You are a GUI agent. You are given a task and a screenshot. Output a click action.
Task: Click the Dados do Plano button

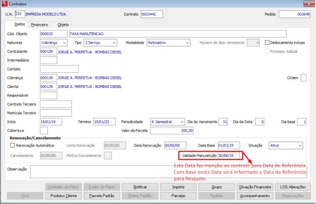click(102, 187)
